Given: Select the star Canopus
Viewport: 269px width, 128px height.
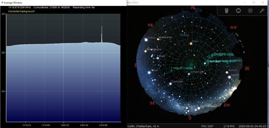Looking at the screenshot, I should 170,84.
